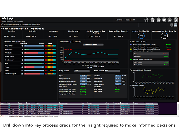Click the orange alarm box for PLCs row
The height and width of the screenshot is (134, 179).
(51, 64)
